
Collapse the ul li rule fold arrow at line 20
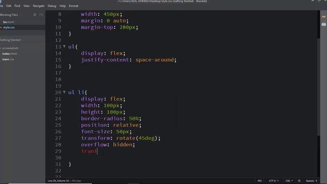click(x=64, y=92)
